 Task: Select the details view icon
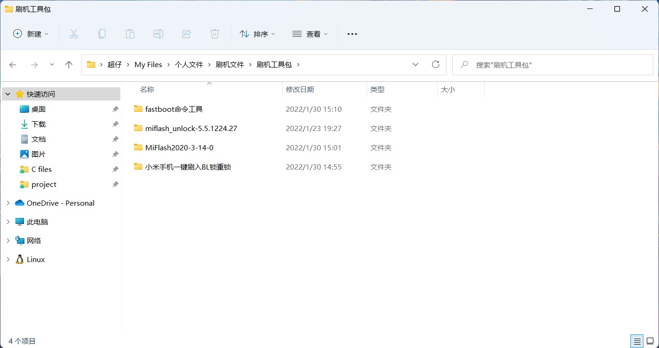click(x=637, y=341)
